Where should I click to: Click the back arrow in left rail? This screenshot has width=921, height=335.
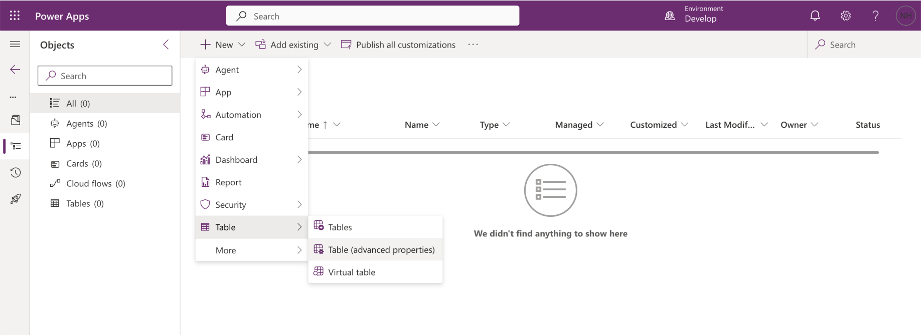pos(16,70)
